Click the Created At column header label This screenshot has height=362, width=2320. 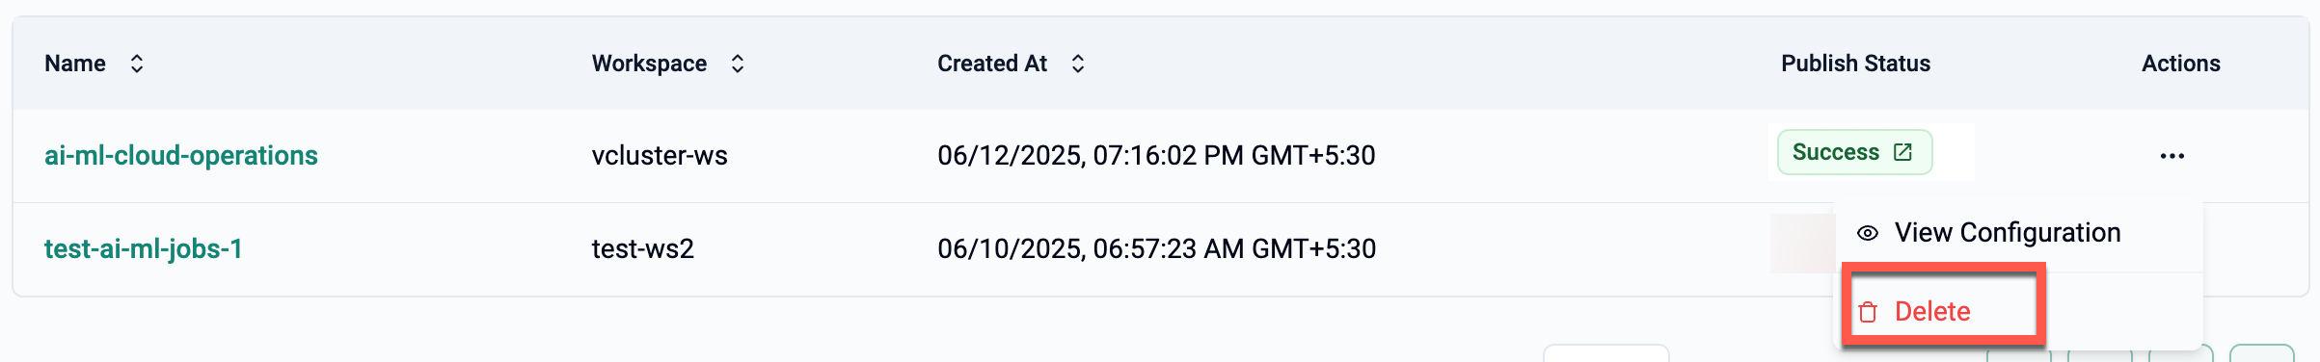tap(992, 64)
